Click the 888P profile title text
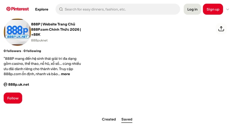This screenshot has width=234, height=140. tap(56, 29)
